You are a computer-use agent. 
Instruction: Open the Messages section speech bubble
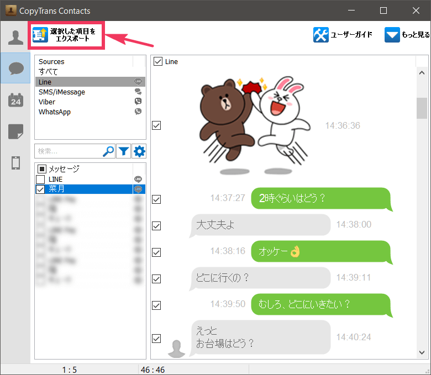(15, 68)
